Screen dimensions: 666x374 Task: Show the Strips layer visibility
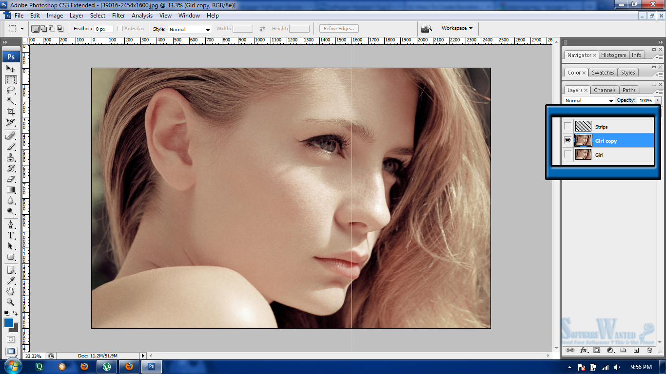tap(568, 127)
